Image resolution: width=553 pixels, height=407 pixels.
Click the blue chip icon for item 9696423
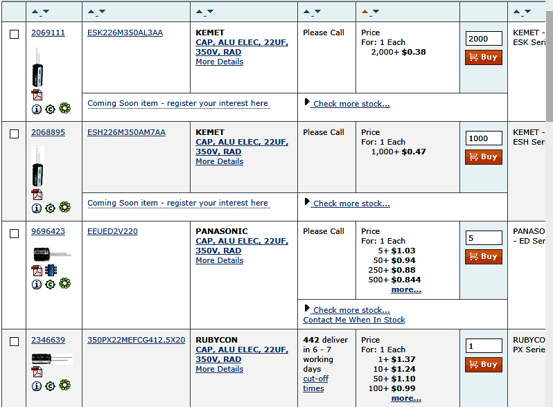(x=51, y=270)
